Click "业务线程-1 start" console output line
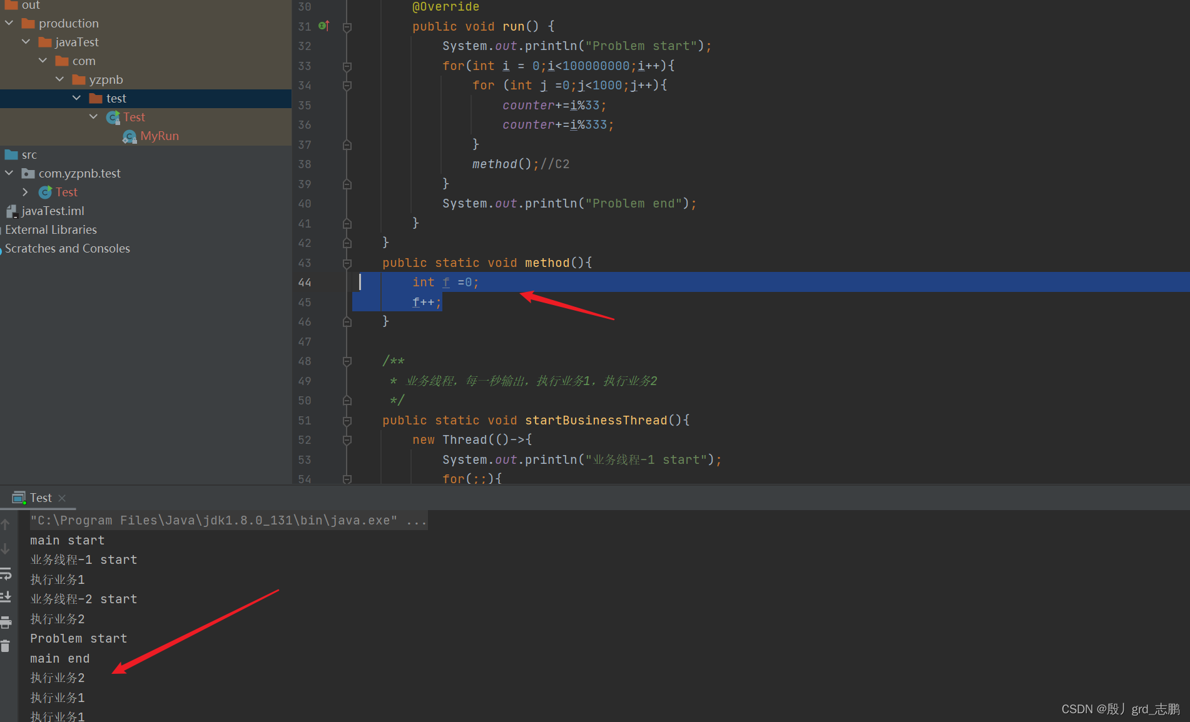 84,559
